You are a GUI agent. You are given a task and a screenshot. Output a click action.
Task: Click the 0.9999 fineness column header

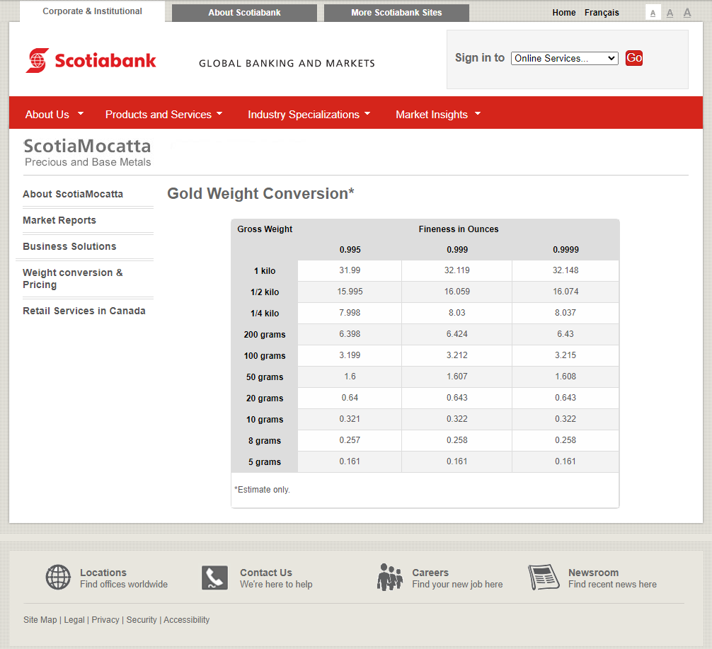pos(565,250)
